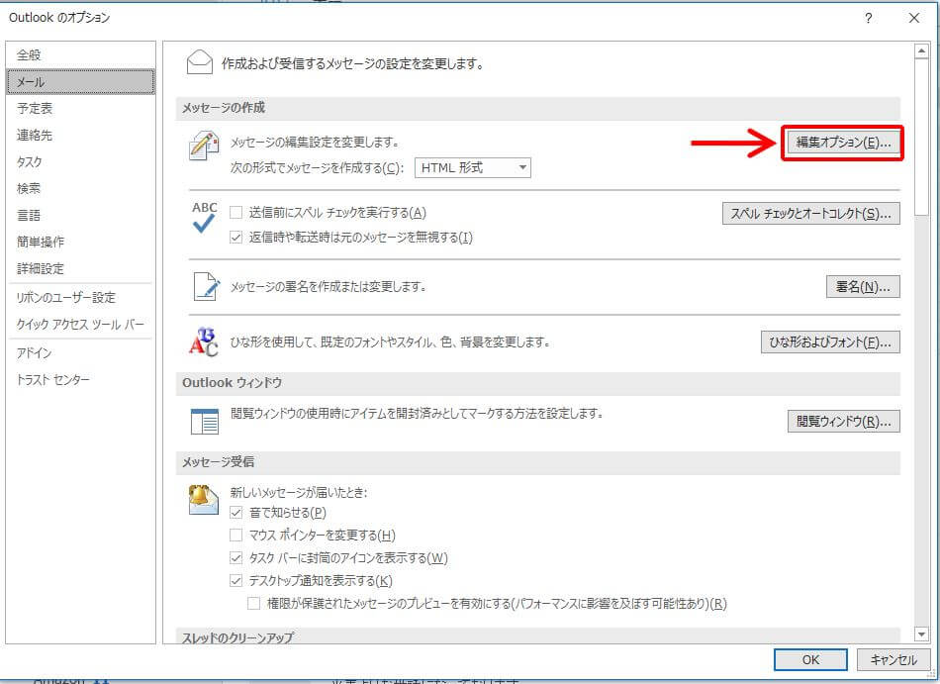Click the メッセージの作成 section header

[x=538, y=108]
